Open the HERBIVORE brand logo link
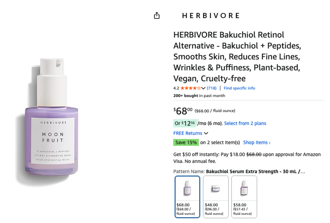This screenshot has height=223, width=330. 211,16
